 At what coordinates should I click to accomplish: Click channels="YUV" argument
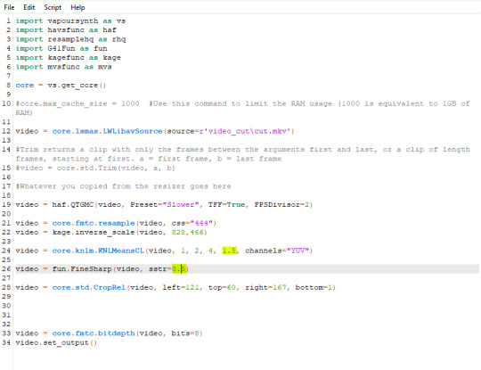click(277, 251)
